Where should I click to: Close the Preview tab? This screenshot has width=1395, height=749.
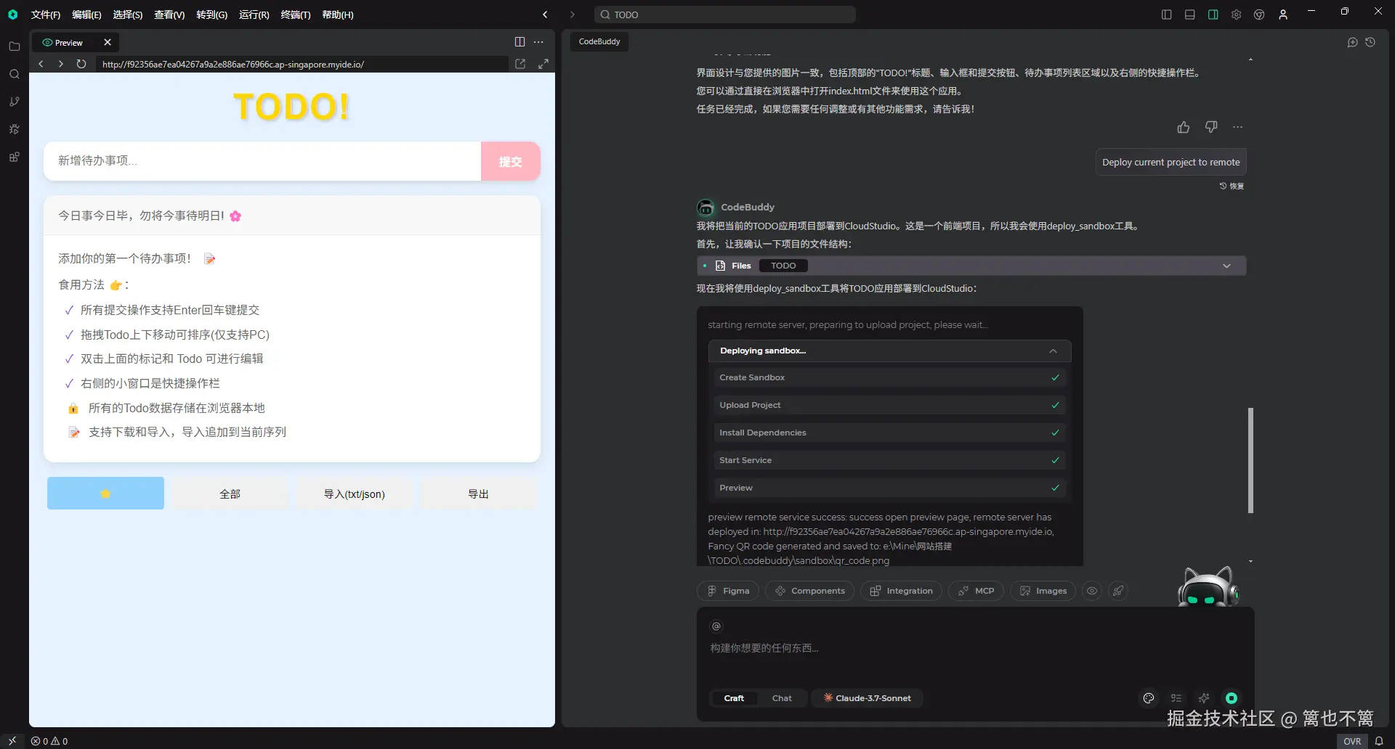point(108,42)
